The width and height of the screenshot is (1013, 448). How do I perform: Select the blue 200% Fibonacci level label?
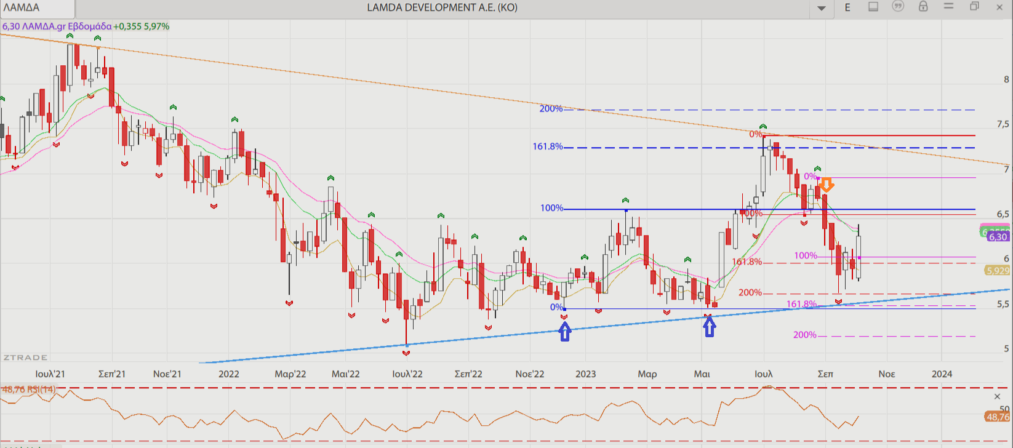click(x=551, y=109)
